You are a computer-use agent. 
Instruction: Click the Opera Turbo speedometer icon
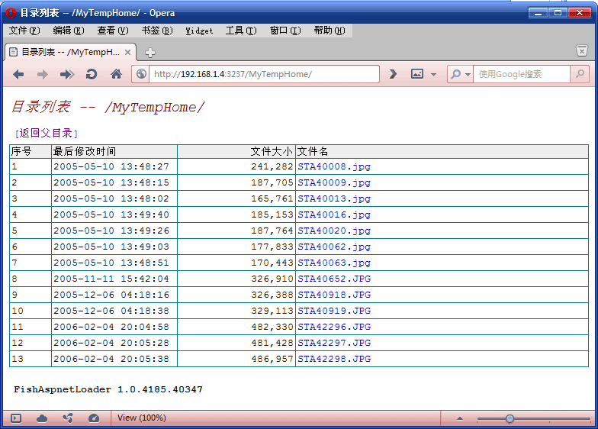click(94, 418)
